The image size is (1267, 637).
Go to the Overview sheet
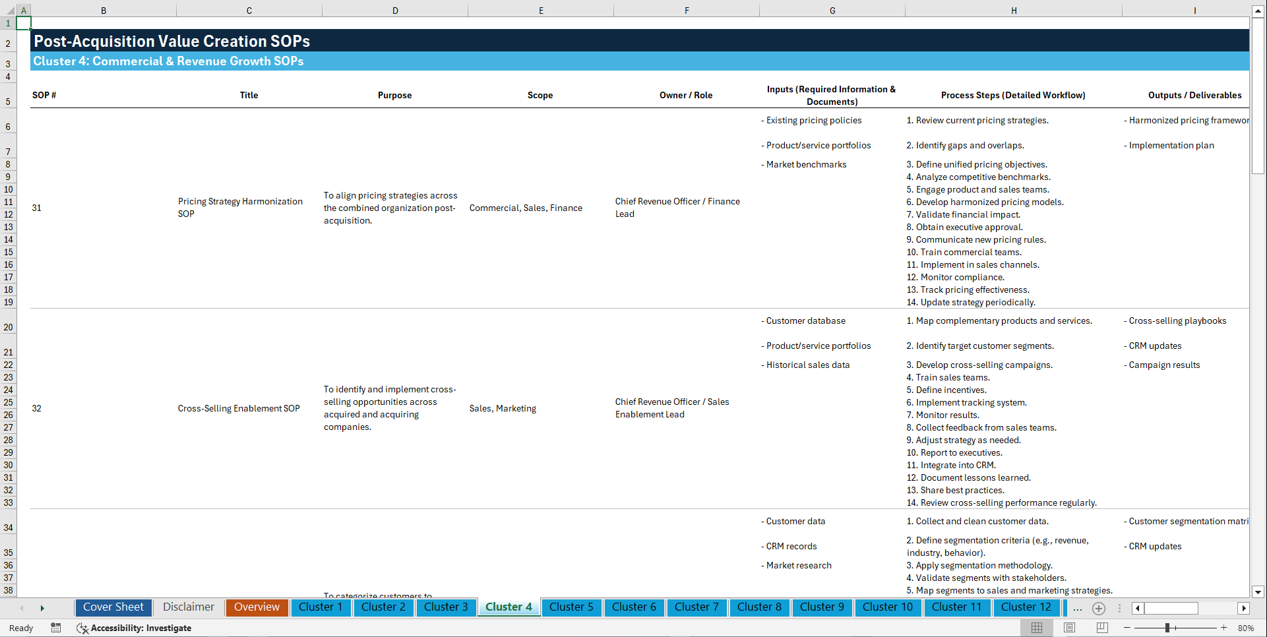pyautogui.click(x=257, y=607)
